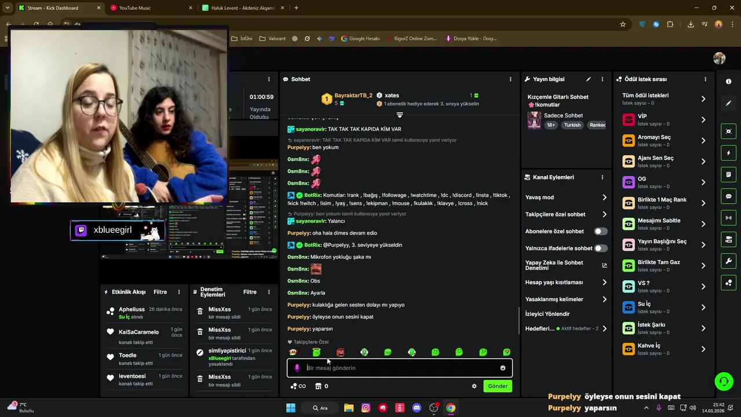Select the red angry emote
Image resolution: width=741 pixels, height=417 pixels.
tap(340, 352)
